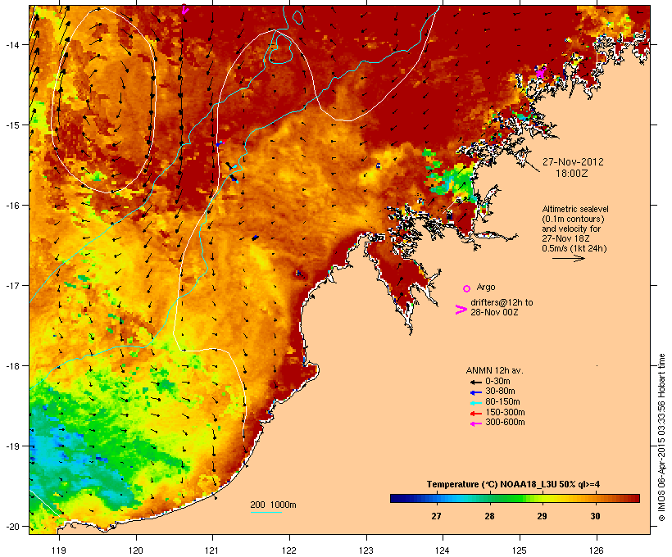Click the date label 27-Nov-2012

(x=573, y=162)
